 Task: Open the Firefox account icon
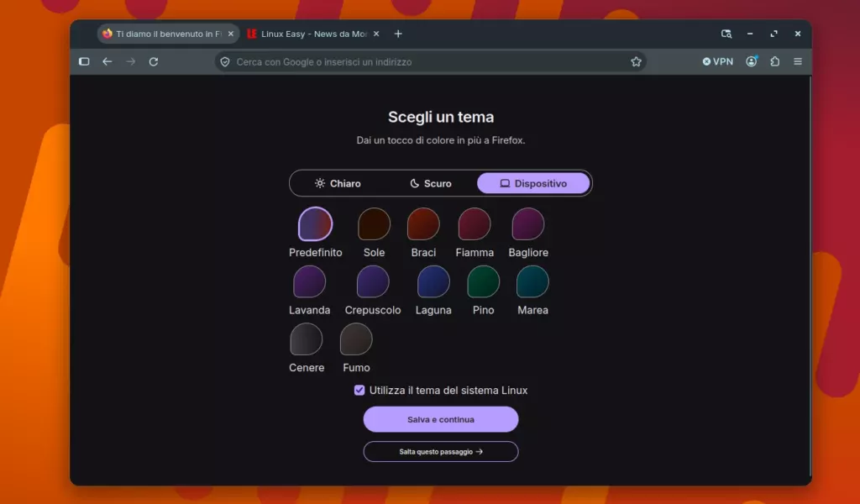(752, 61)
